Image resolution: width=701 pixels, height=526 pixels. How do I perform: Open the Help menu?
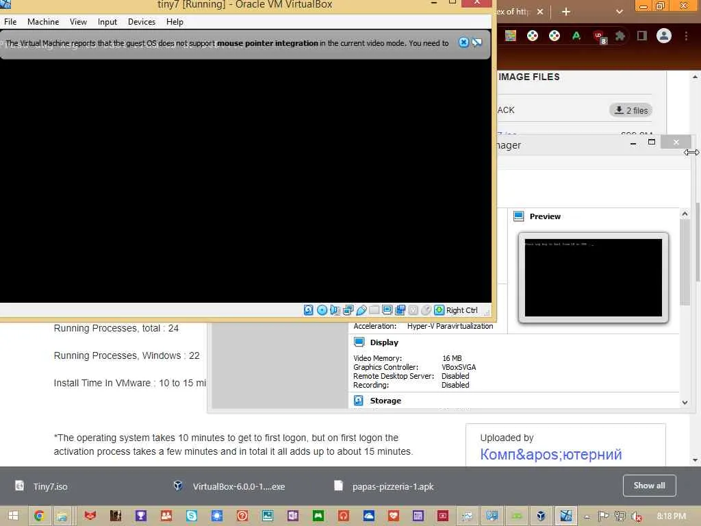pyautogui.click(x=175, y=21)
